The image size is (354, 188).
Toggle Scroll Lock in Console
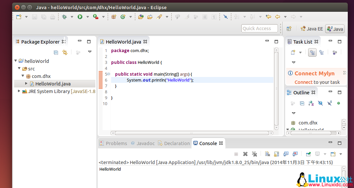277,154
